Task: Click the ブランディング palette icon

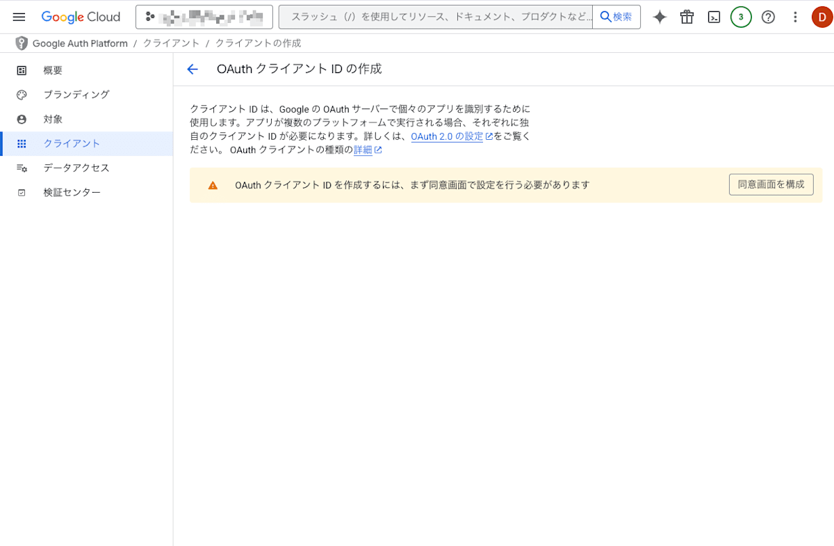Action: 22,95
